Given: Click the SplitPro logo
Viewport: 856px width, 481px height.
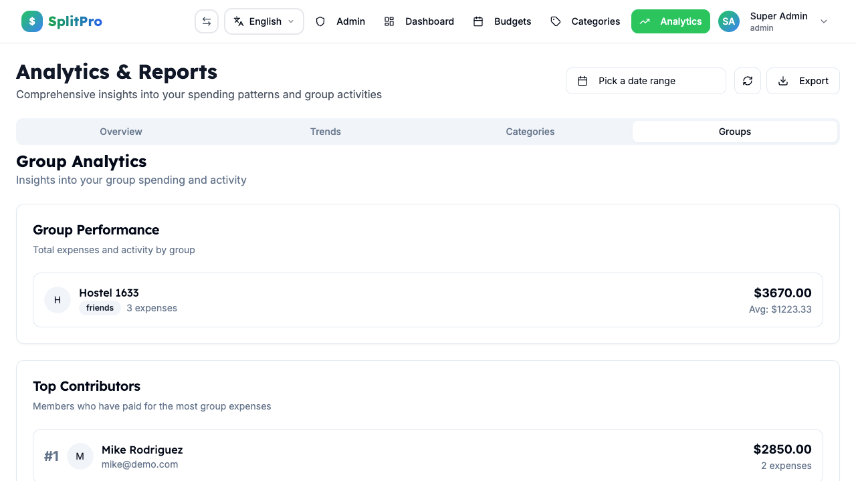Looking at the screenshot, I should click(62, 21).
